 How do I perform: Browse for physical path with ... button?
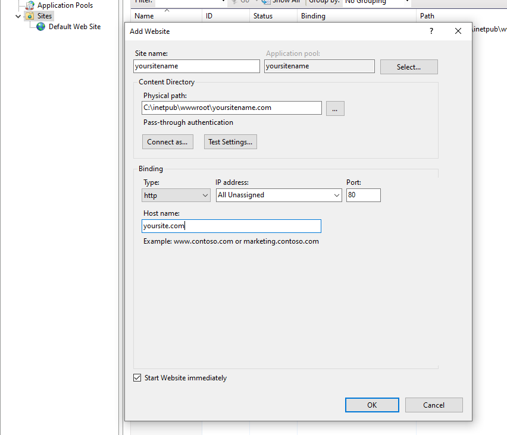click(x=335, y=109)
